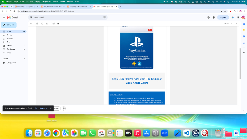Open the emoji reaction button
247x139 pixels.
coord(64,108)
